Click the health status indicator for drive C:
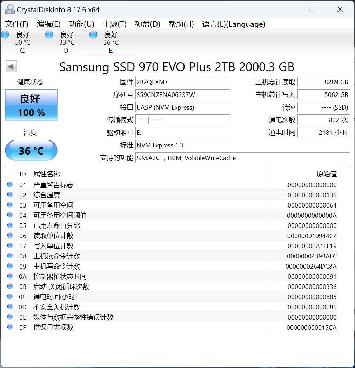 click(5, 34)
